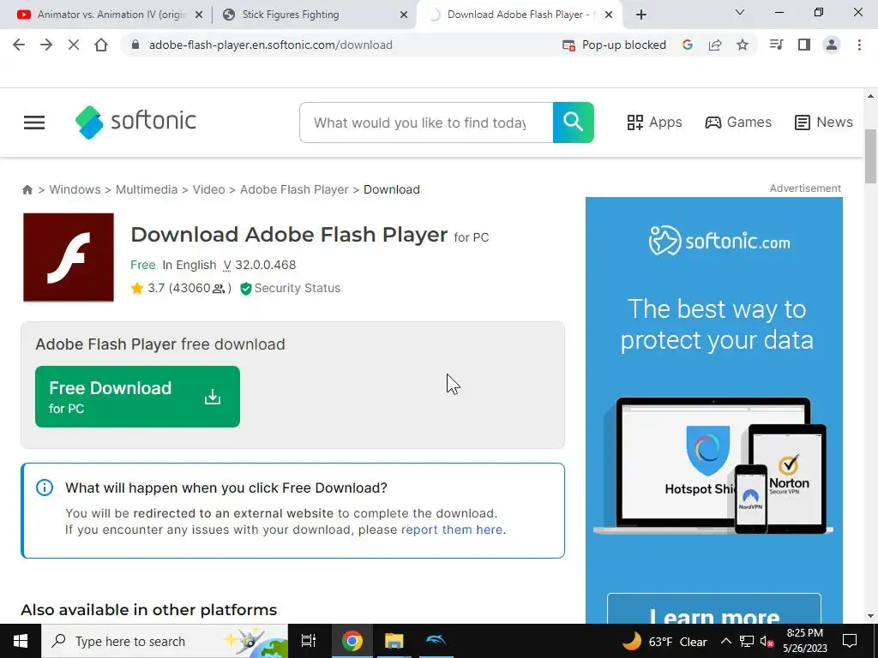Click the Windows taskbar search box
The image size is (878, 658).
[165, 641]
